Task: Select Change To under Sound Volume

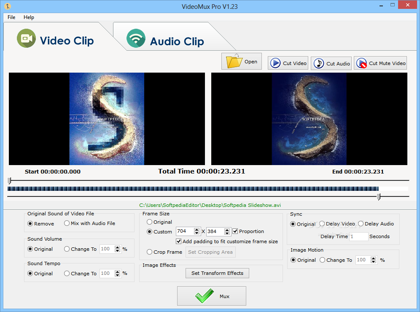Action: (81, 249)
